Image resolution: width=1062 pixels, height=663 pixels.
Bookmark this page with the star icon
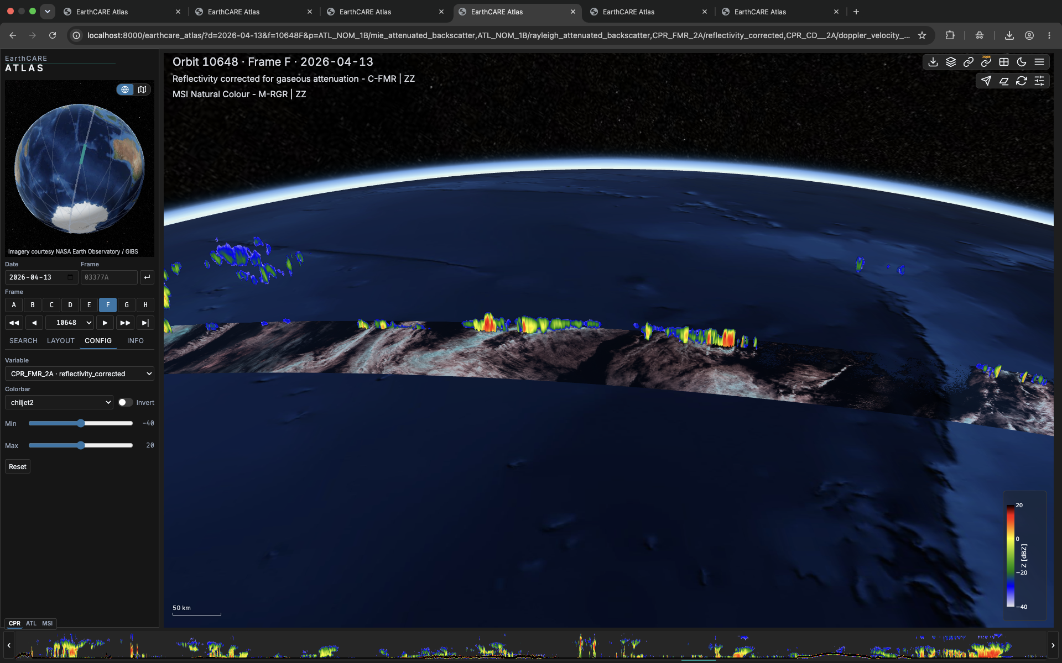(x=922, y=35)
